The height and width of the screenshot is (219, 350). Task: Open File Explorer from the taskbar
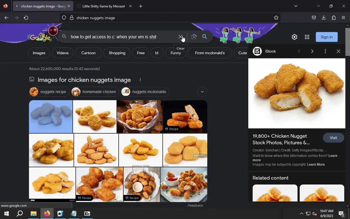pos(33,214)
